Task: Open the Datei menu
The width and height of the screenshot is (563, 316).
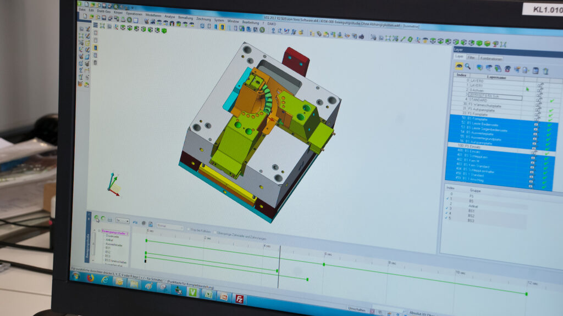Action: [82, 10]
